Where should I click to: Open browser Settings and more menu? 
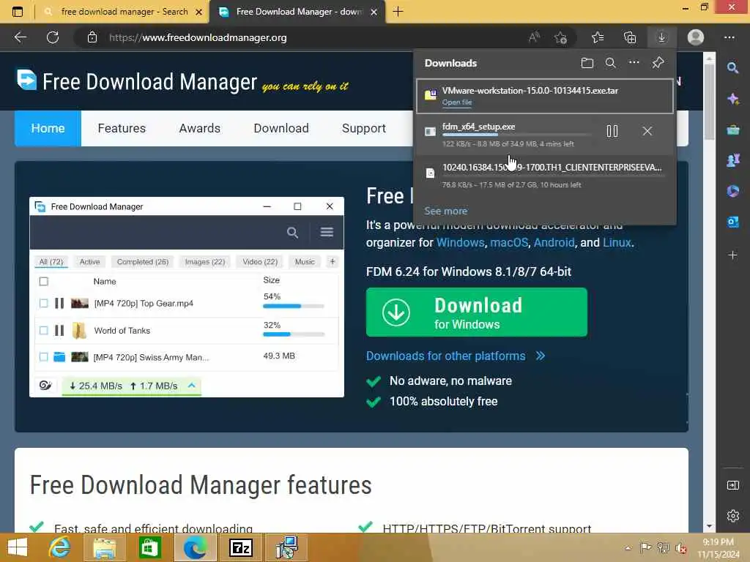(729, 37)
